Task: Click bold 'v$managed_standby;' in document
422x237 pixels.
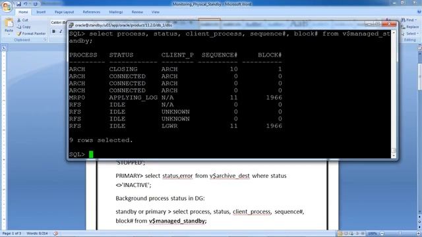Action: pyautogui.click(x=178, y=221)
